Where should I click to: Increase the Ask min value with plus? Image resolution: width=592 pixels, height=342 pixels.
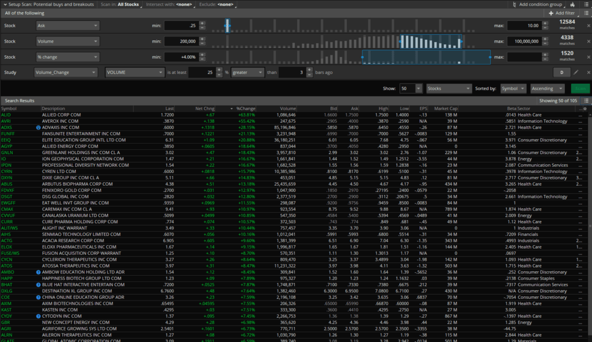(202, 23)
